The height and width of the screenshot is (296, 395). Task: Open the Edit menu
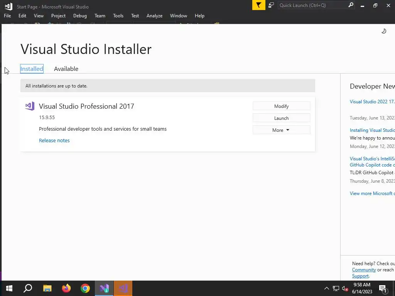pyautogui.click(x=22, y=15)
